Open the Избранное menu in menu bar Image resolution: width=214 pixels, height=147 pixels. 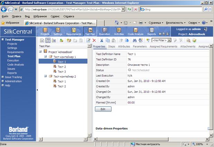pos(40,16)
